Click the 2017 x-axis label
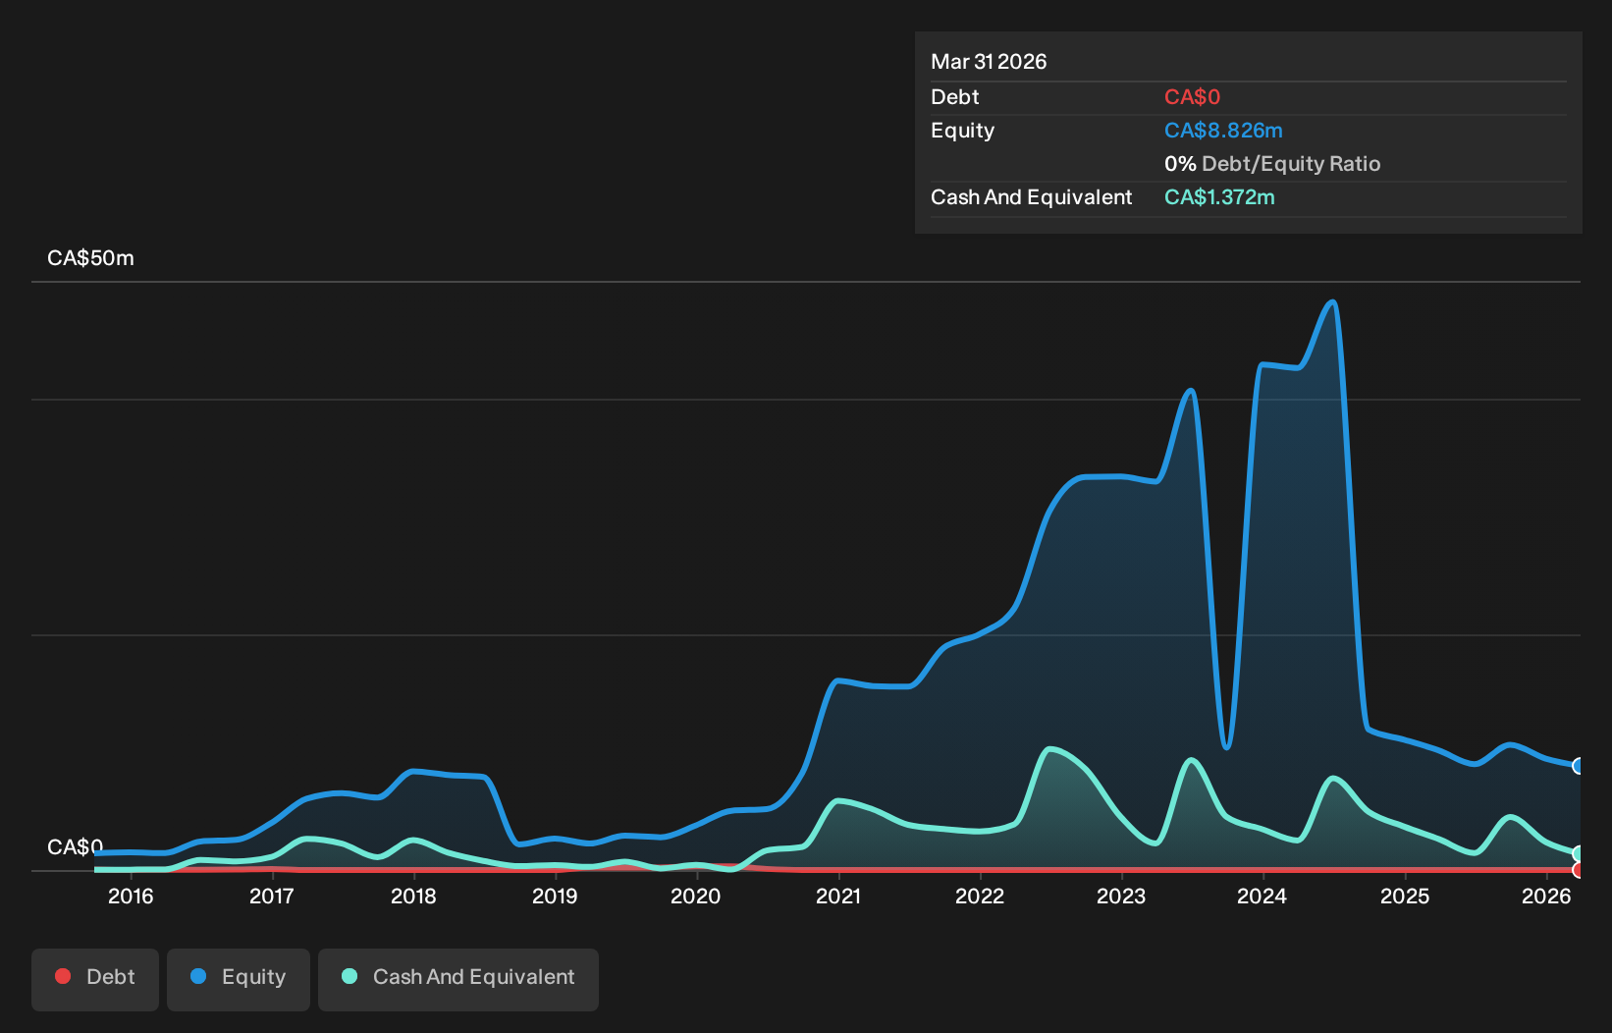The height and width of the screenshot is (1033, 1612). coord(272,896)
